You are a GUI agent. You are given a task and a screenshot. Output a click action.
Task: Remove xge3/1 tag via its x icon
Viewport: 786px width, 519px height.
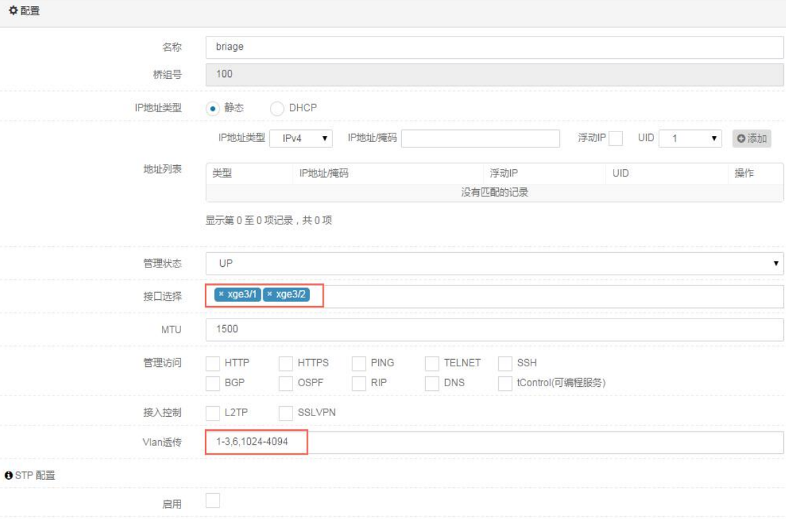(x=221, y=294)
